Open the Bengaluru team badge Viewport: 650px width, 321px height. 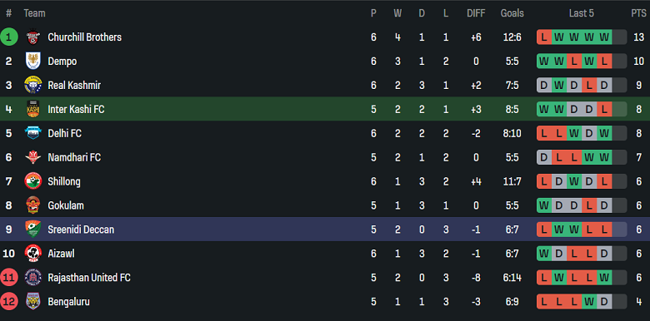tap(32, 301)
